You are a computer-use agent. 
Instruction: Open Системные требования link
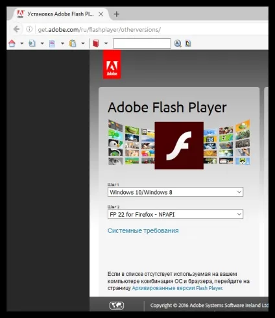click(x=143, y=230)
